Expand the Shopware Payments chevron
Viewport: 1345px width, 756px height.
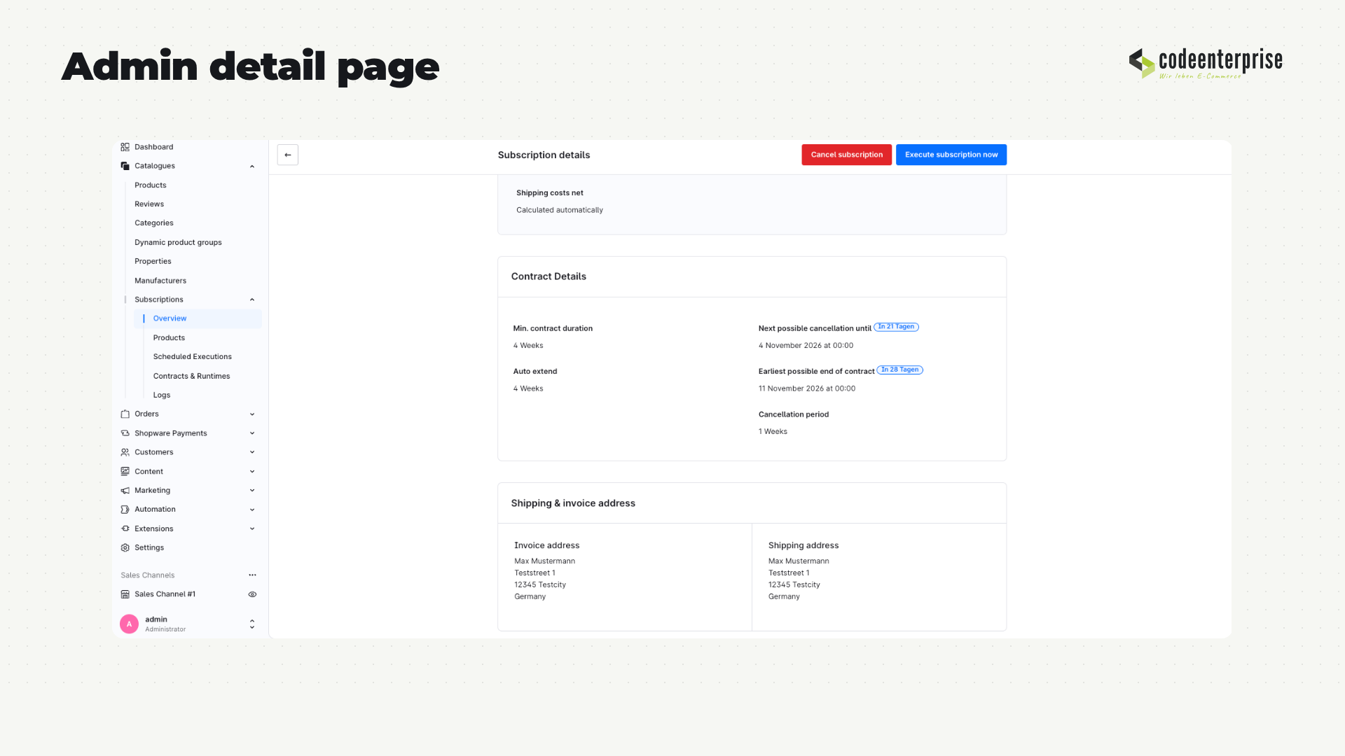point(252,433)
